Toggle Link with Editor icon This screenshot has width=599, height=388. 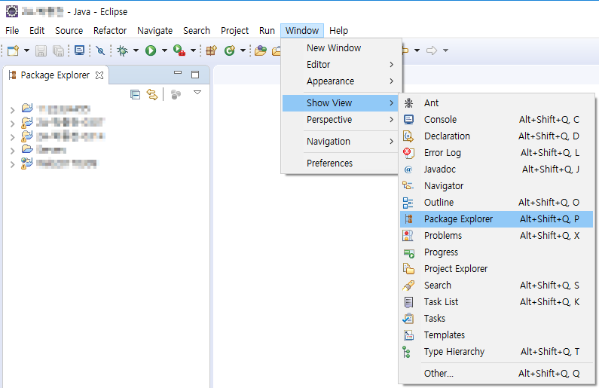152,94
